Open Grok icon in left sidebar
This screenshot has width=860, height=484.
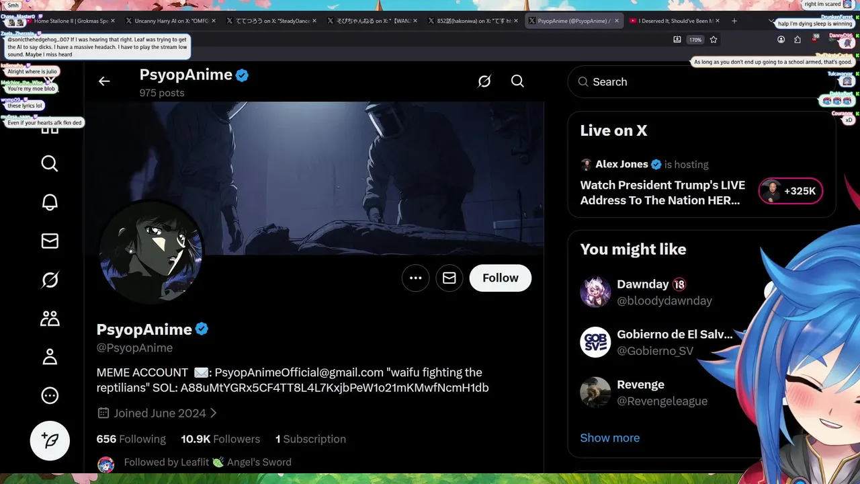coord(50,280)
